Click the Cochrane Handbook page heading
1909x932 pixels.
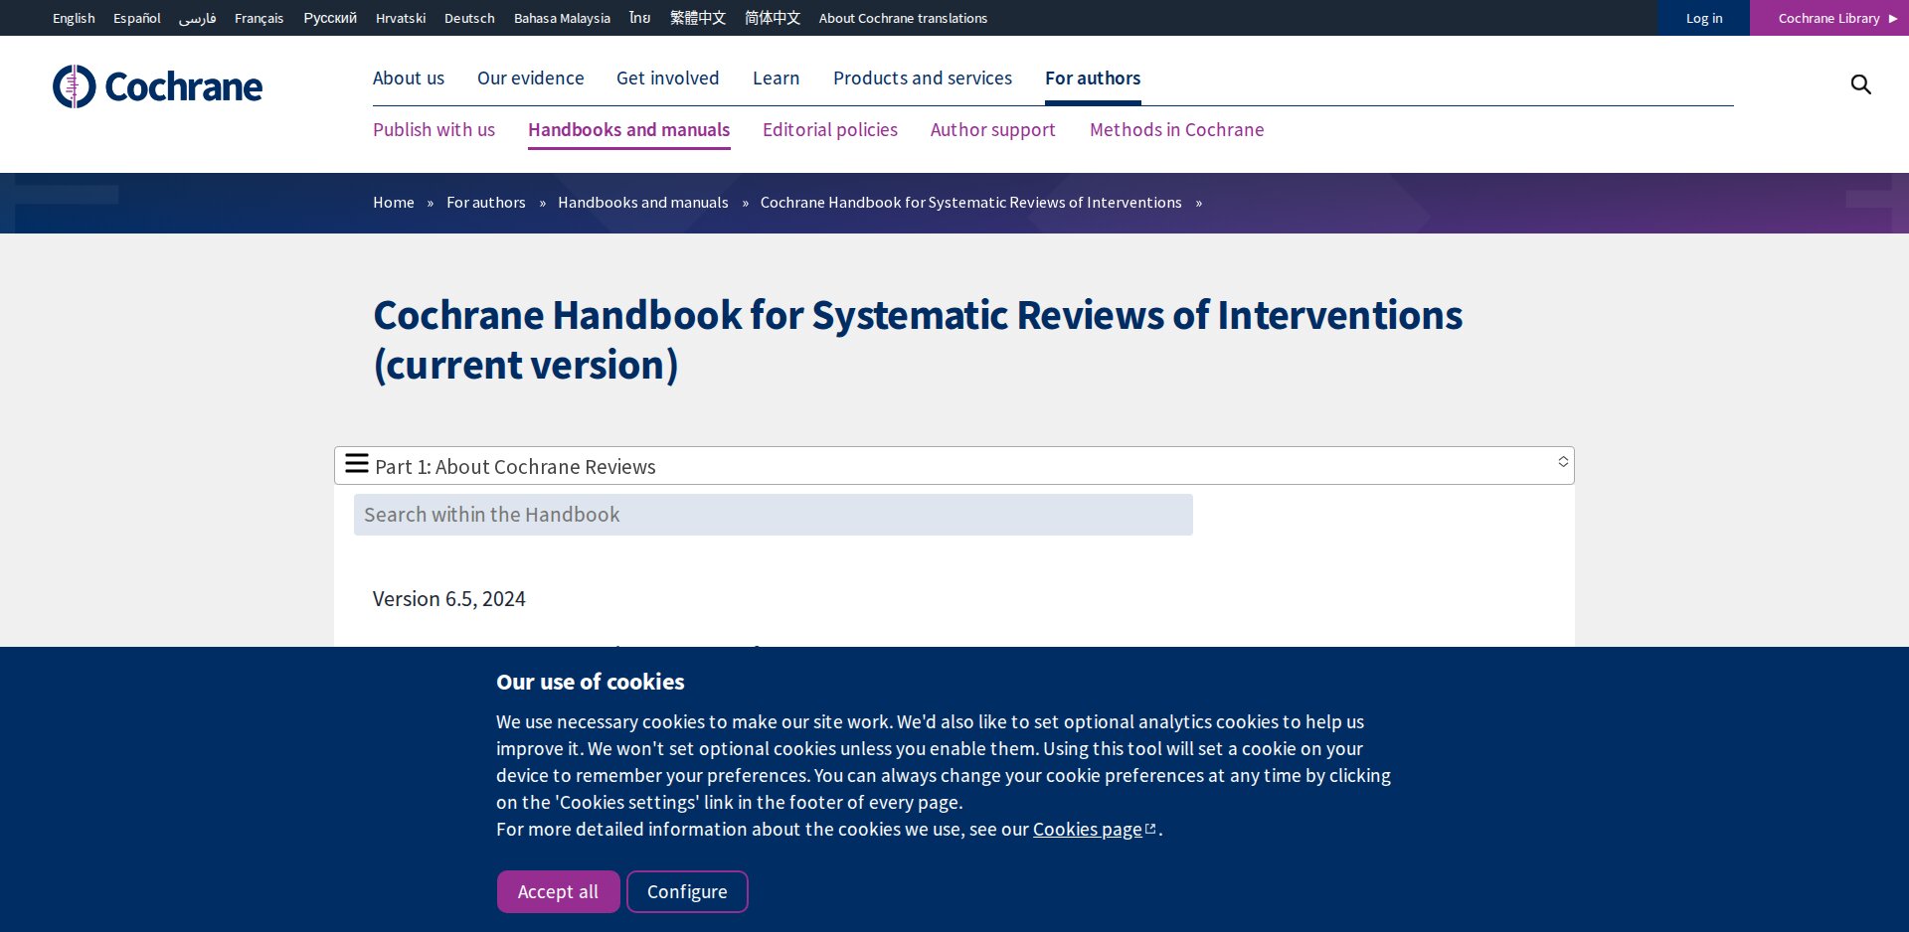click(x=918, y=340)
